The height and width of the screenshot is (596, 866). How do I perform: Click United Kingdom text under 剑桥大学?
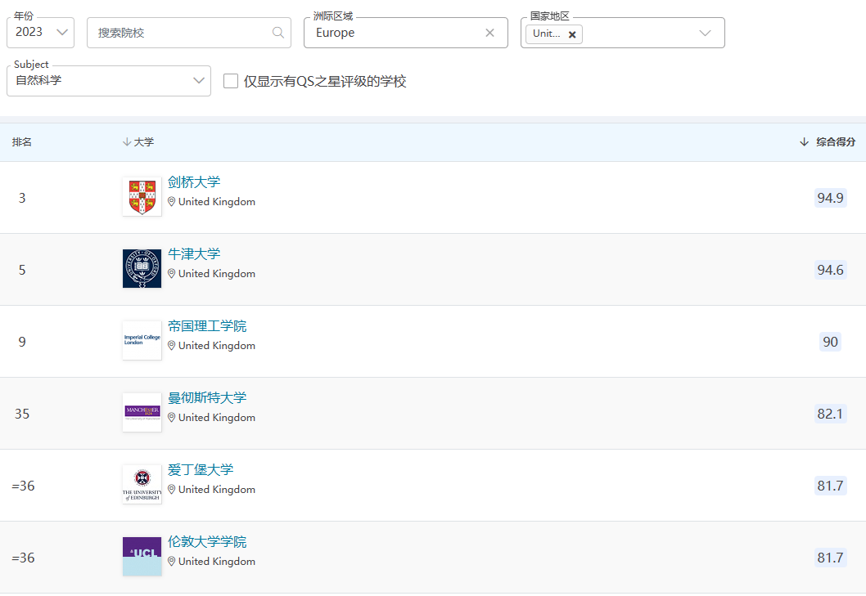(x=216, y=201)
